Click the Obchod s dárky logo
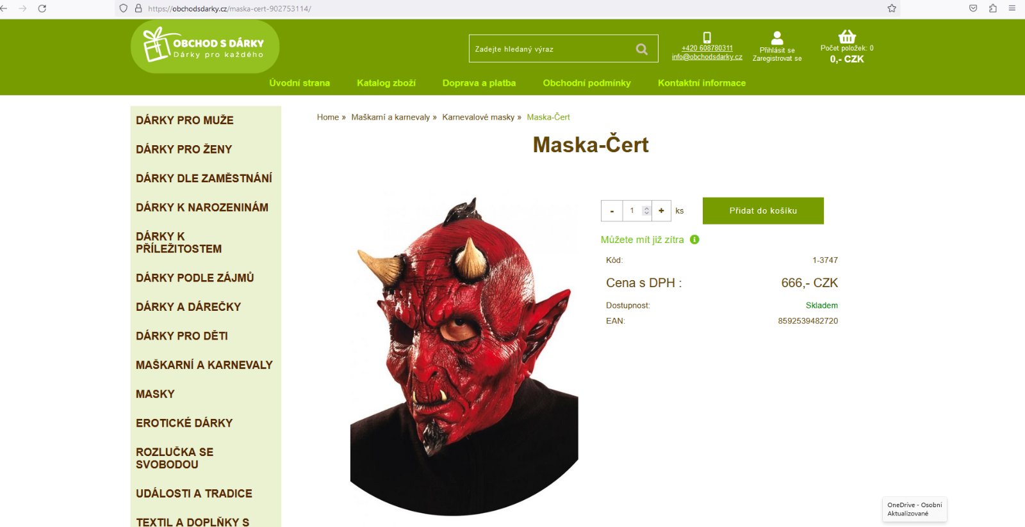 pyautogui.click(x=205, y=47)
